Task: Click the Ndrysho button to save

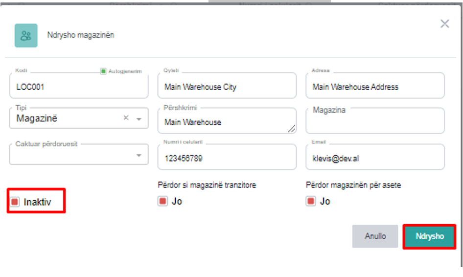Action: click(429, 236)
